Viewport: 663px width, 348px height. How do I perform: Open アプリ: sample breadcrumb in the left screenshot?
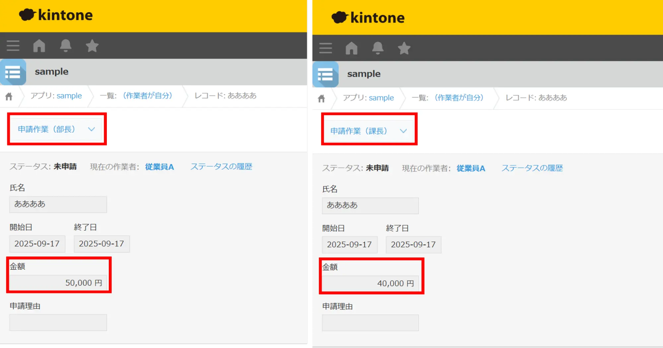tap(69, 96)
